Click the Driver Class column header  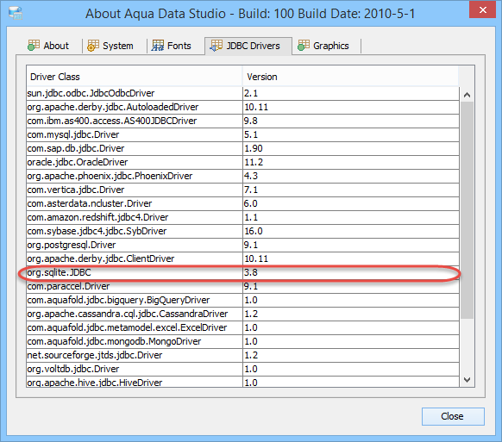click(135, 77)
